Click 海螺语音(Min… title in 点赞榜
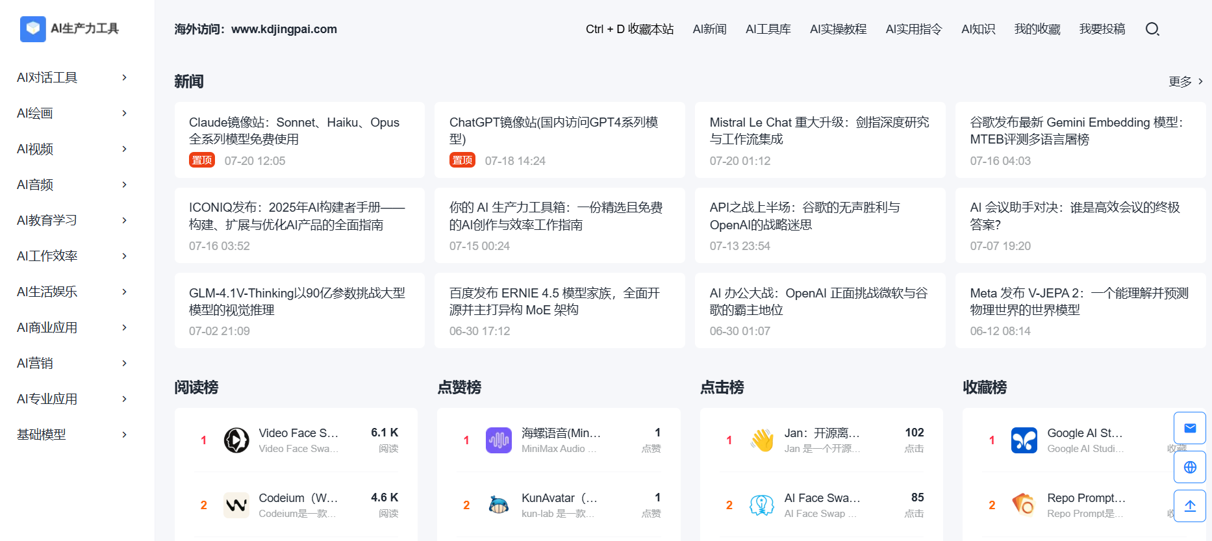Screen dimensions: 1212x541 coord(561,433)
